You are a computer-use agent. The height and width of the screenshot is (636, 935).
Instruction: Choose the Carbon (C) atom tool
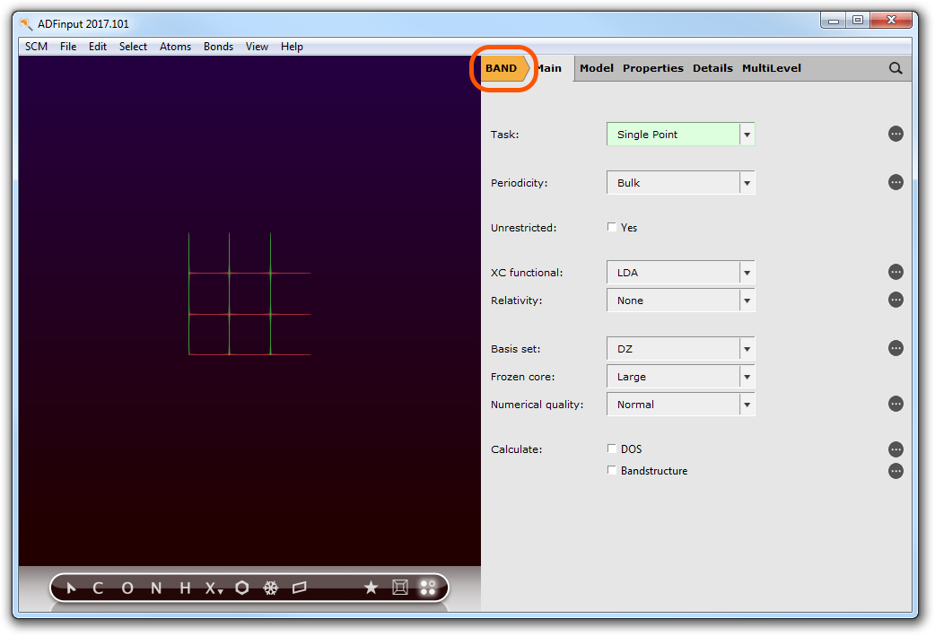98,588
